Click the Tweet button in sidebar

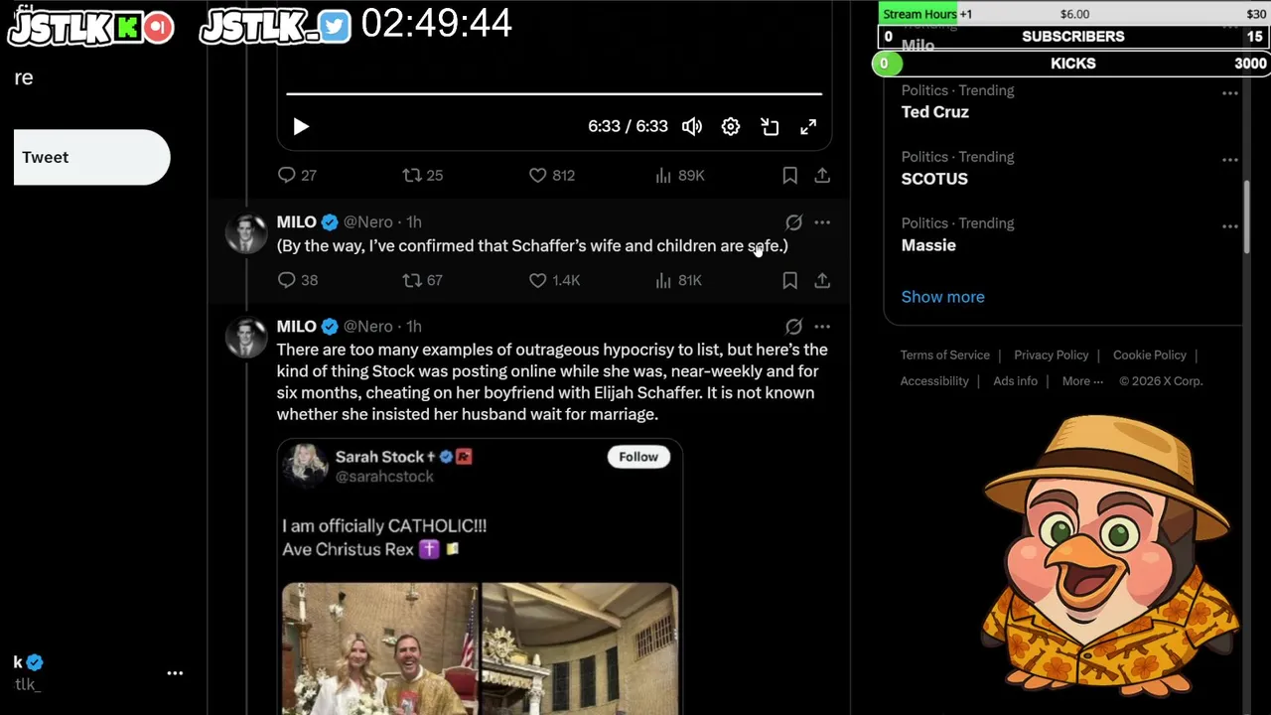91,157
